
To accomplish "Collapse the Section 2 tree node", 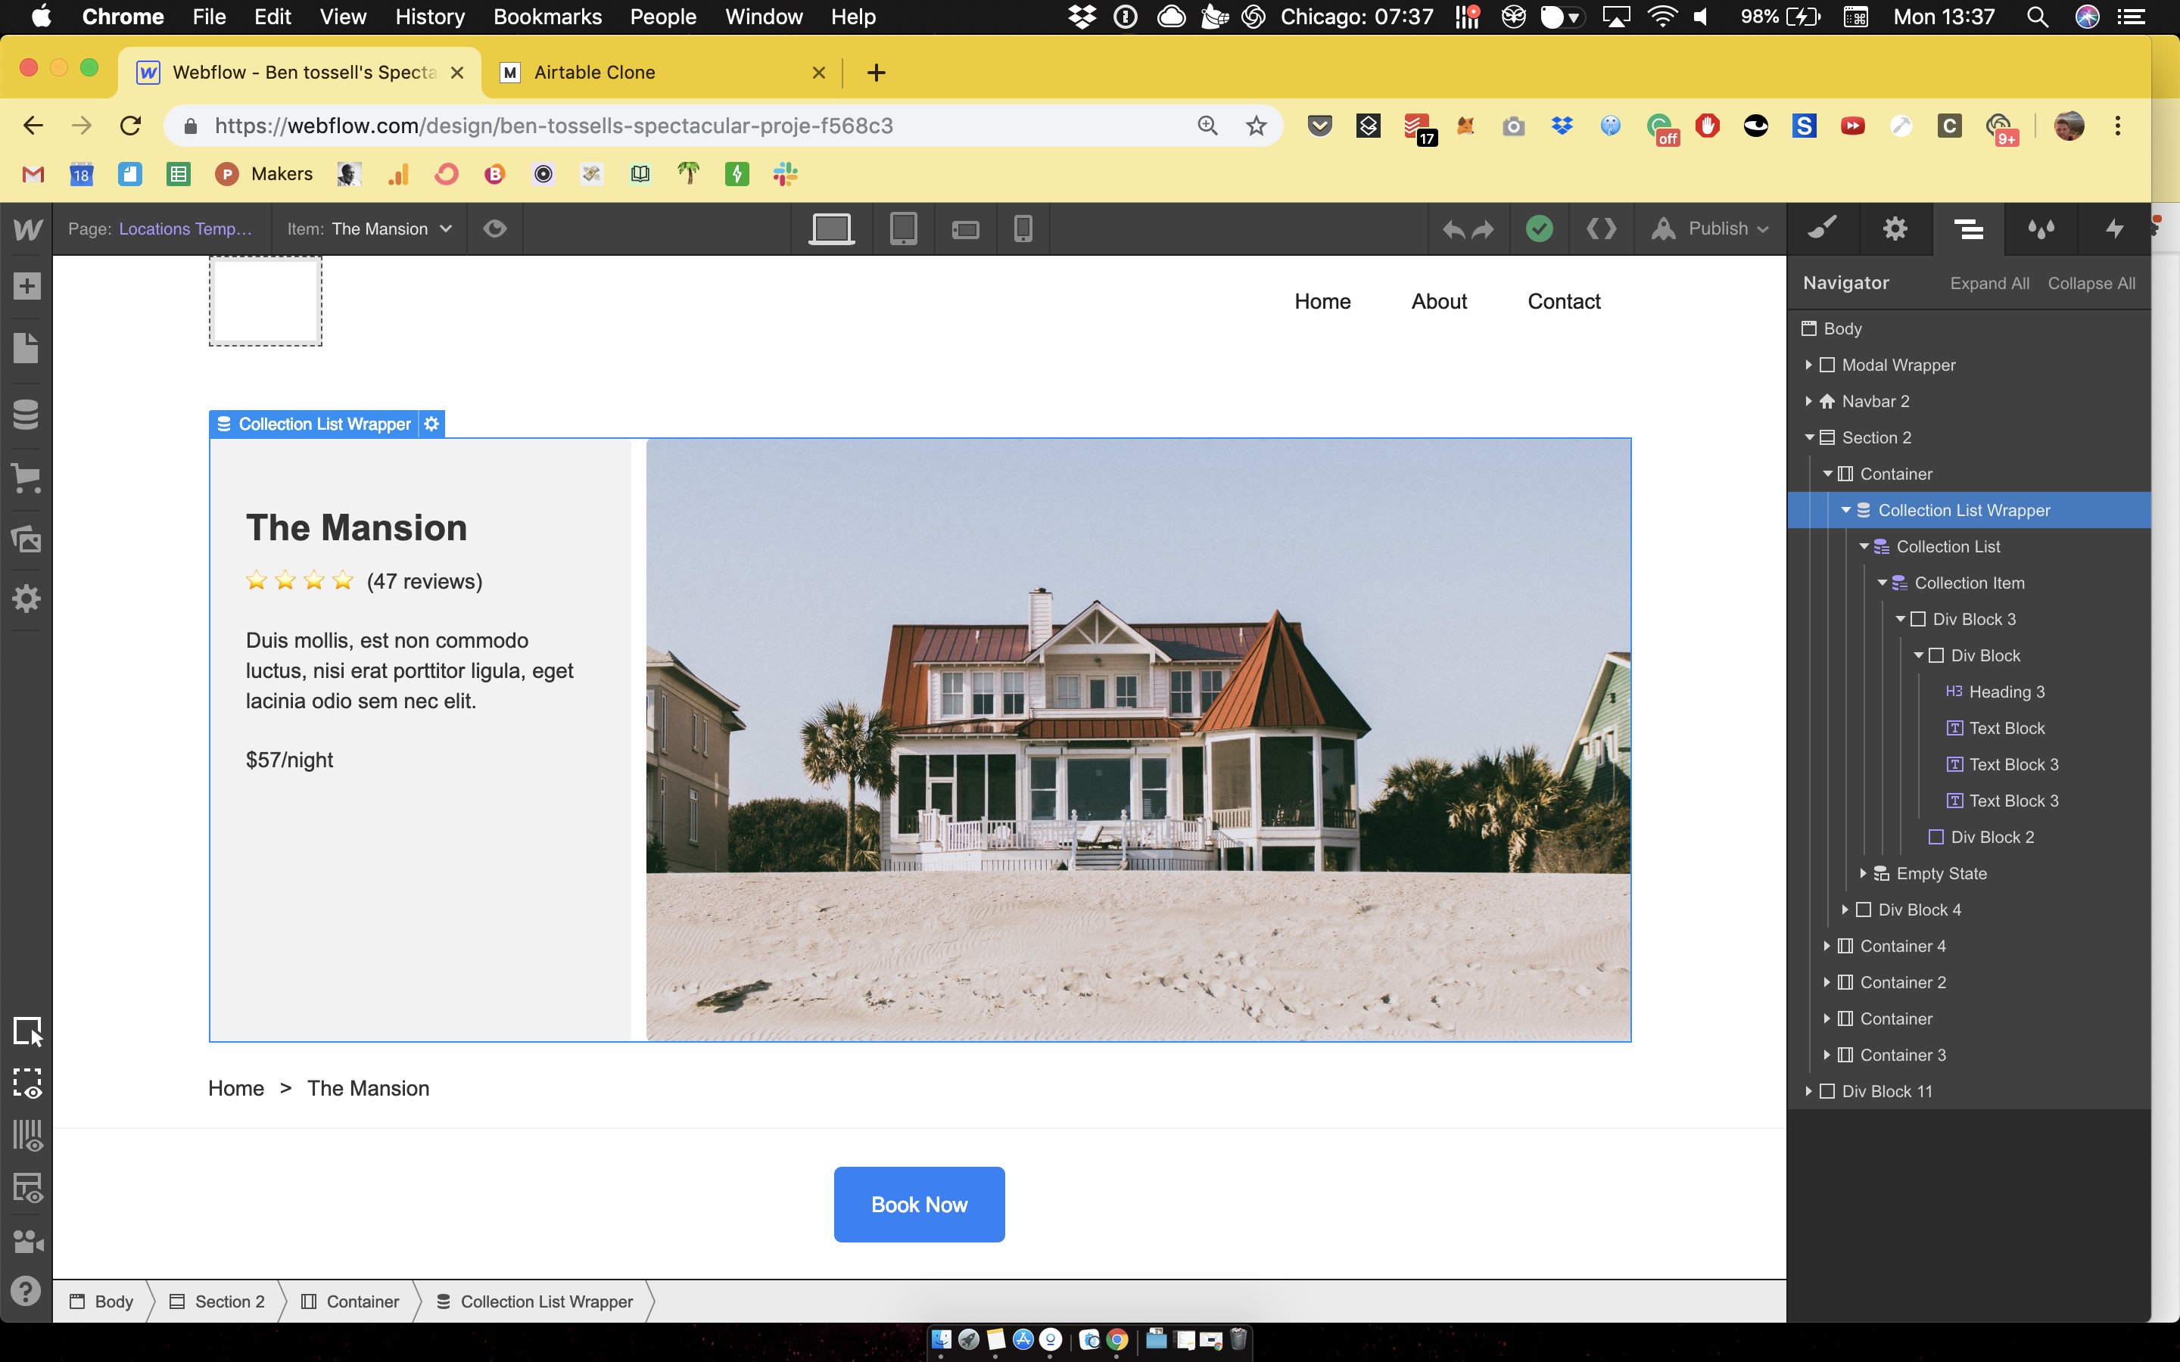I will pyautogui.click(x=1810, y=438).
